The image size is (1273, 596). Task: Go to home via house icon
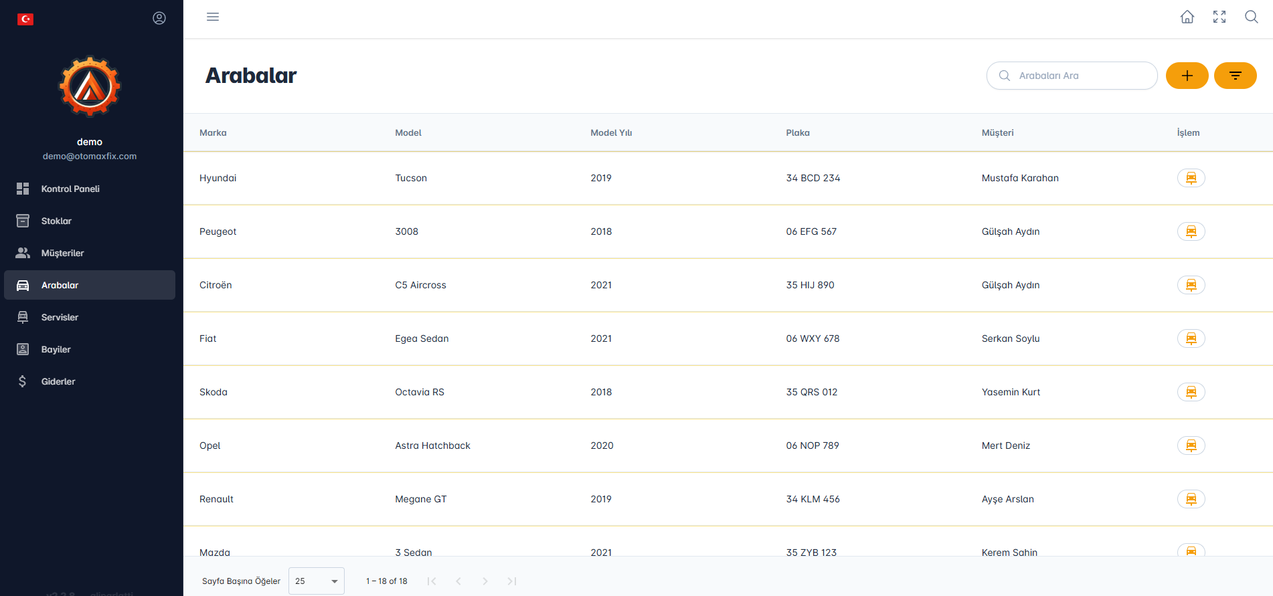pos(1187,17)
